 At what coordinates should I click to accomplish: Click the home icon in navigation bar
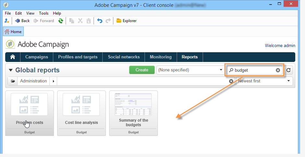[13, 57]
